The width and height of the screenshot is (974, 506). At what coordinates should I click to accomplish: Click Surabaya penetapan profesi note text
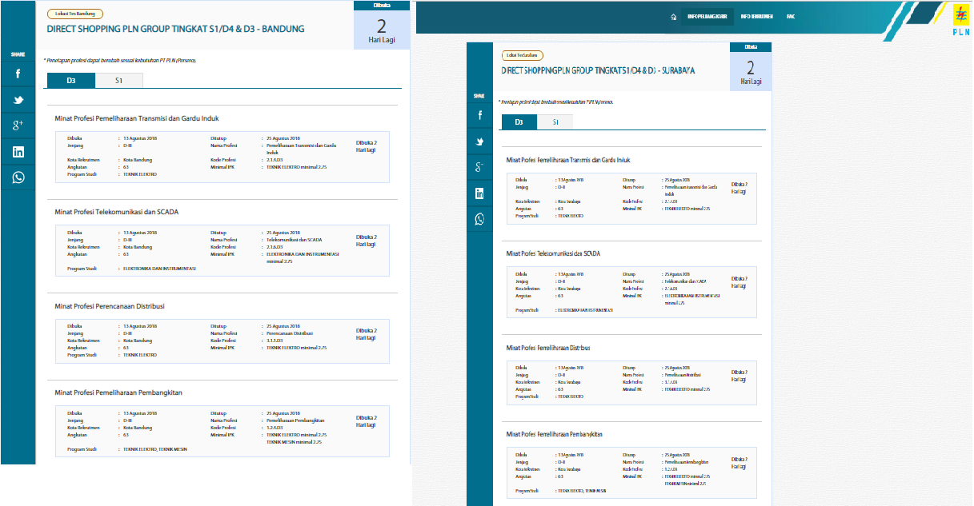click(555, 102)
